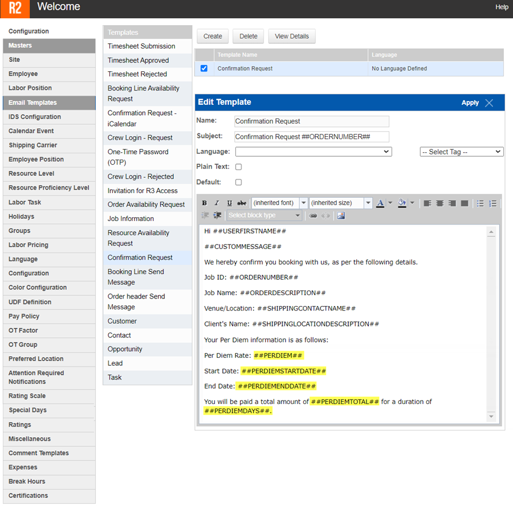The image size is (513, 506).
Task: Expand the Select Tag dropdown
Action: click(x=461, y=152)
